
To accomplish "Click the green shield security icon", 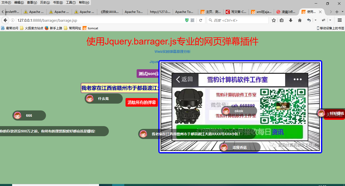I will click(187, 20).
